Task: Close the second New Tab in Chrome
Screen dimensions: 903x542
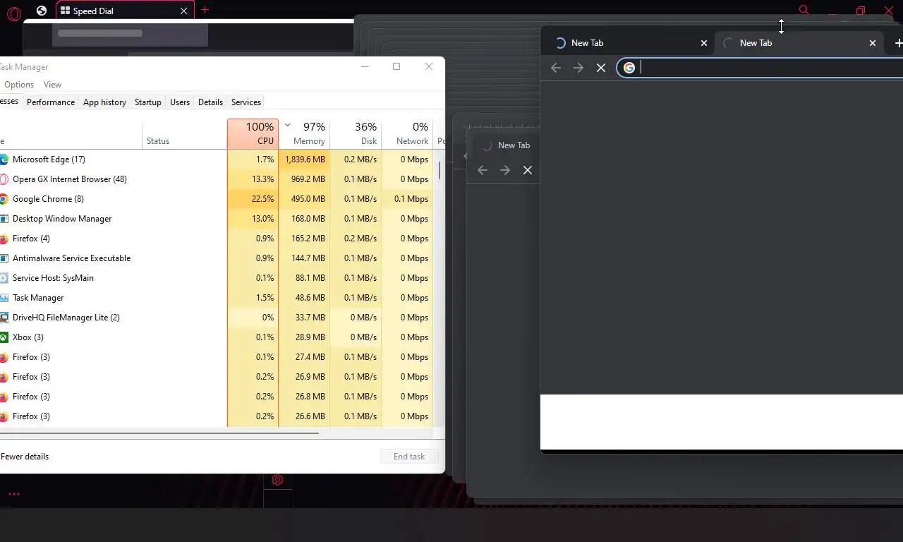Action: click(x=872, y=43)
